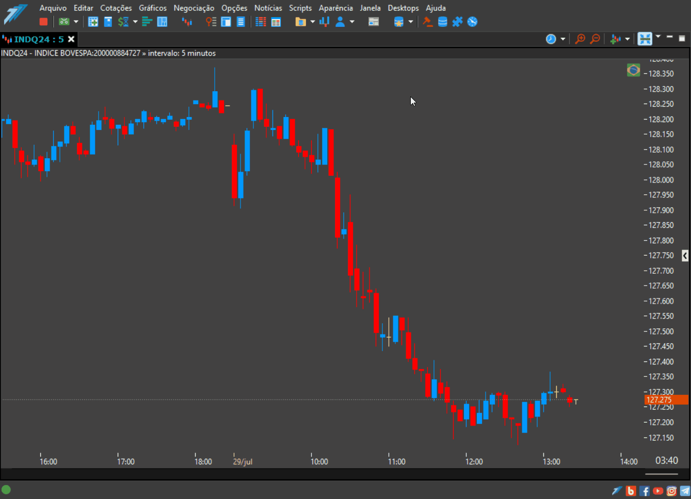
Task: Expand dropdown next to add-indicator icon
Action: 628,39
